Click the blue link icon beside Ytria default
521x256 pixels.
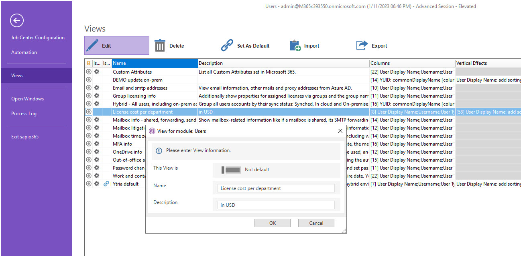[x=106, y=184]
